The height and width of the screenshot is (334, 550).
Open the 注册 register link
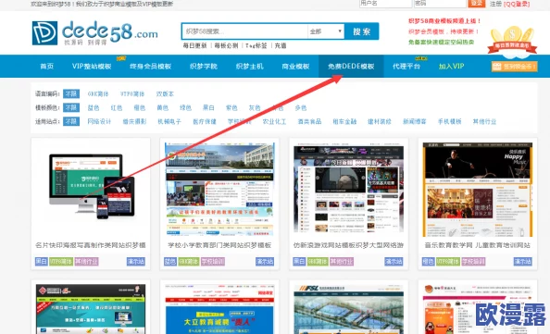click(x=495, y=4)
